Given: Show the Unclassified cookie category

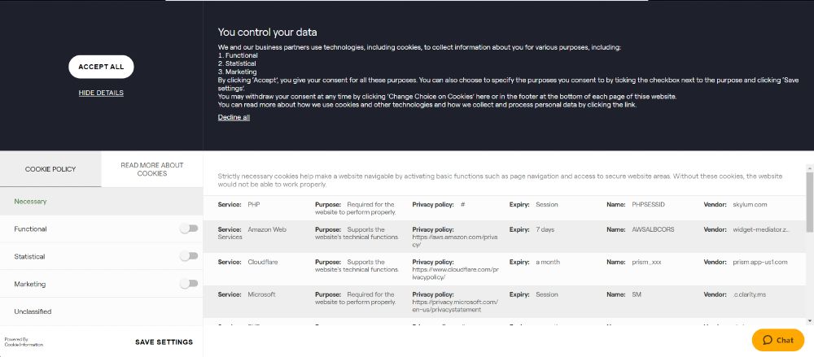Looking at the screenshot, I should [x=33, y=311].
